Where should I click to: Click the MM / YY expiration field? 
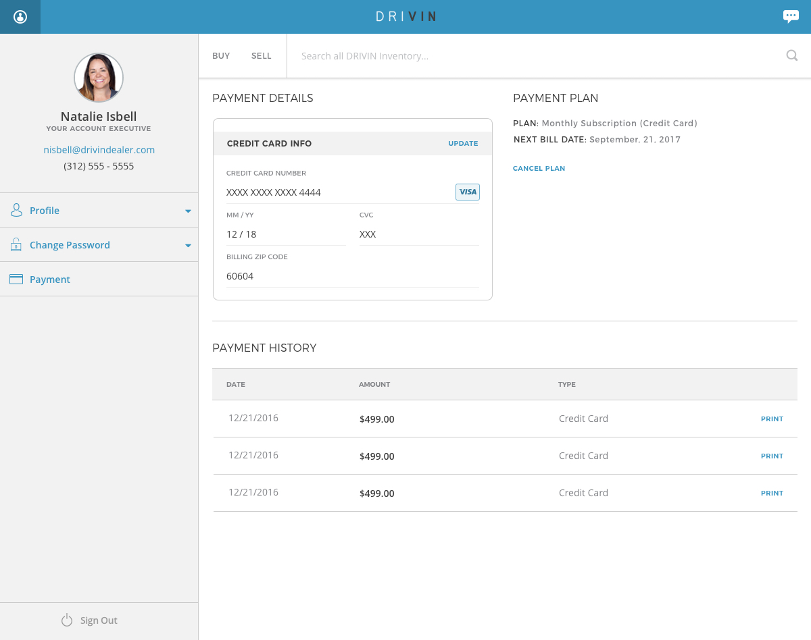(286, 234)
